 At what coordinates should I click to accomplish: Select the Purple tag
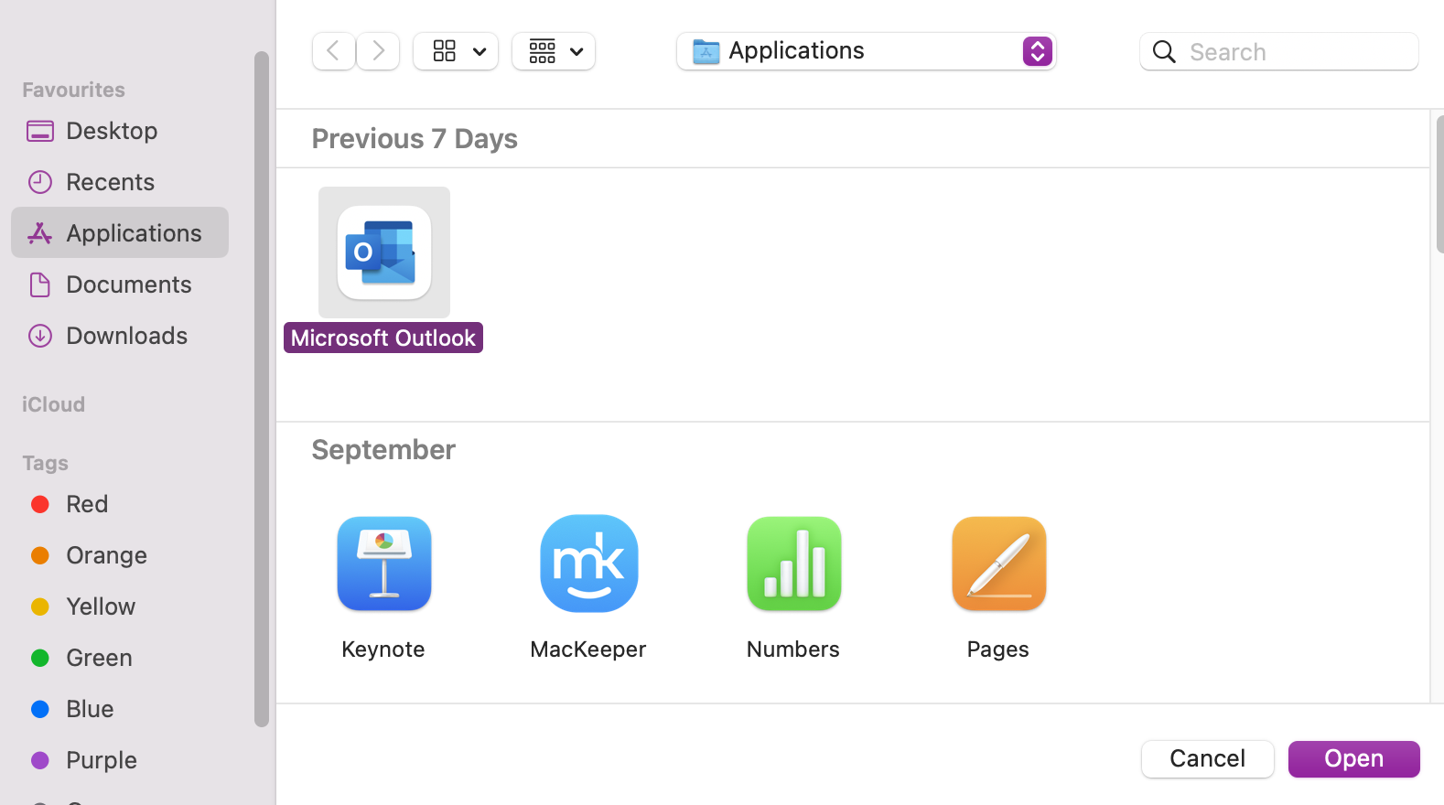point(120,760)
